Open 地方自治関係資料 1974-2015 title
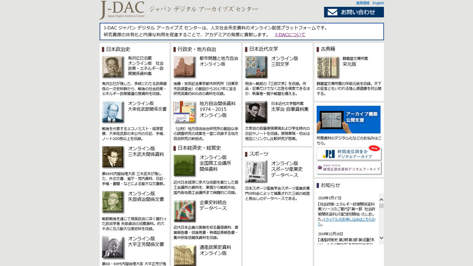This screenshot has width=473, height=266. tap(217, 109)
